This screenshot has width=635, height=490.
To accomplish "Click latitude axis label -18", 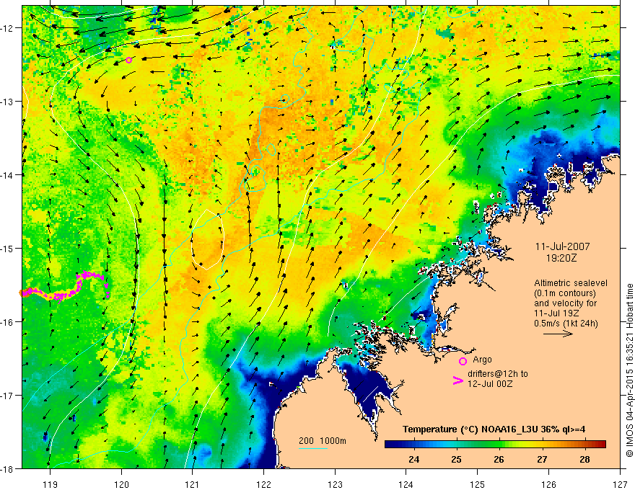I will (x=8, y=468).
